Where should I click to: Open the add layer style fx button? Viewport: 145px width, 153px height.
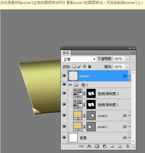click(89, 146)
